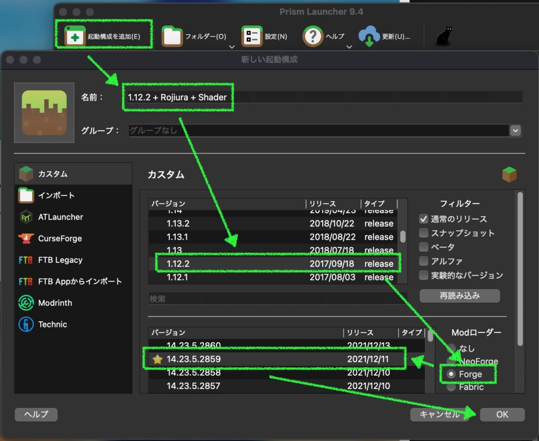Sort Forge list by バージョン column header
Viewport: 539px width, 441px height.
click(x=246, y=332)
